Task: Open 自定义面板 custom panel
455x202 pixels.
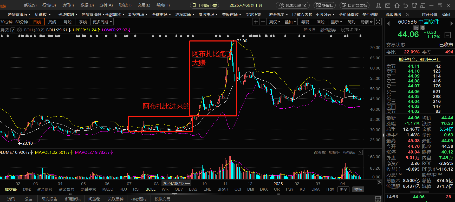Action: (x=355, y=5)
